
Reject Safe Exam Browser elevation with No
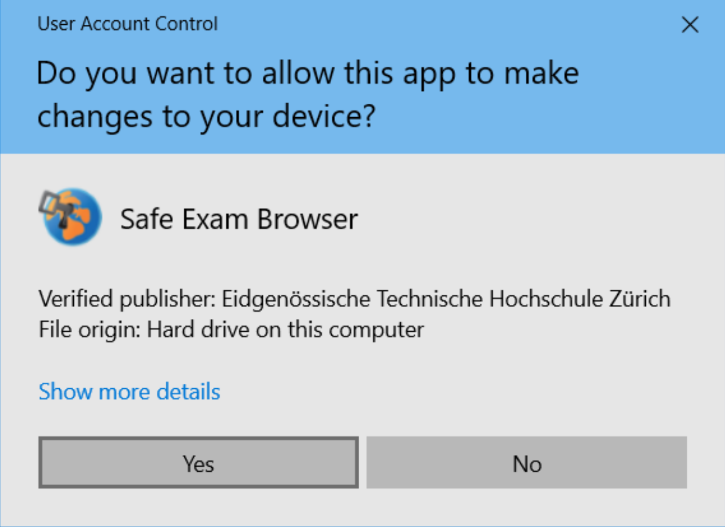point(526,462)
